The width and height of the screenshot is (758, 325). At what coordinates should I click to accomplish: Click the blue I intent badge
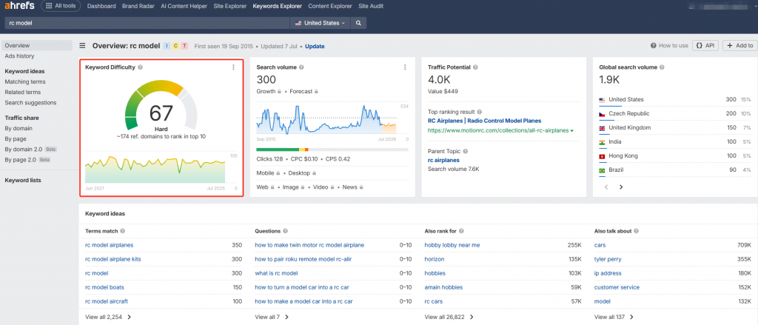pos(167,46)
